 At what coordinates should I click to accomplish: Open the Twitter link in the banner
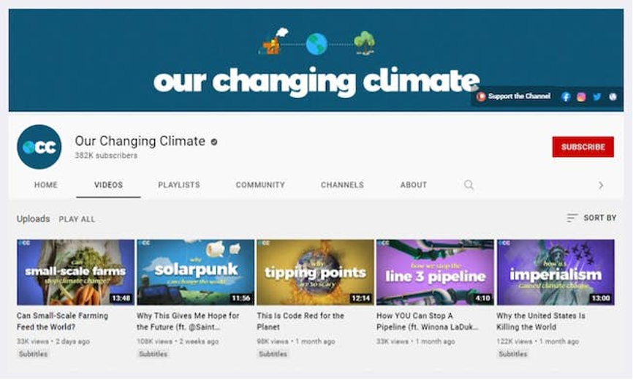[x=596, y=96]
